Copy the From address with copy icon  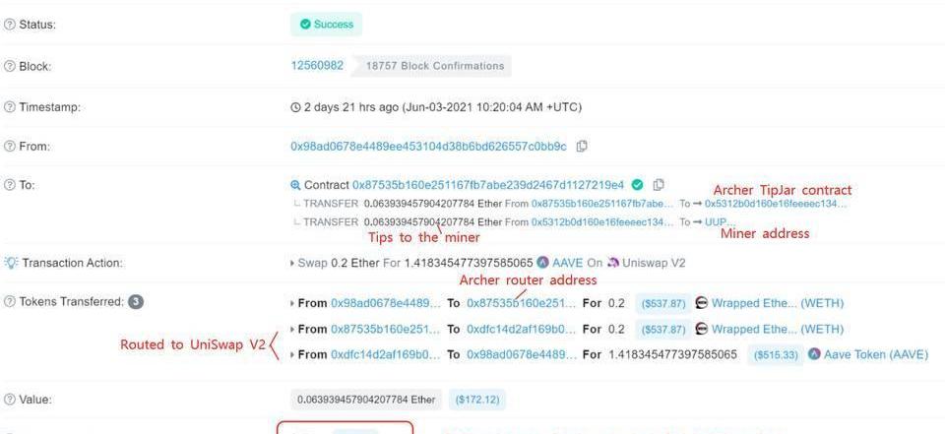point(582,146)
